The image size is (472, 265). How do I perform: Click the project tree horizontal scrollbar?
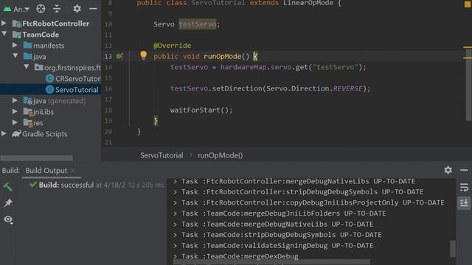[36, 158]
